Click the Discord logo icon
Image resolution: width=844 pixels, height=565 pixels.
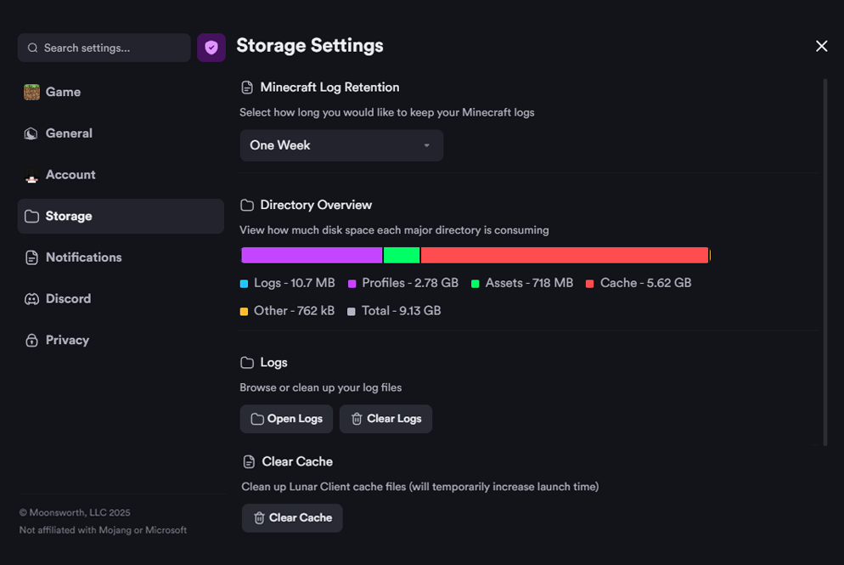(x=31, y=299)
